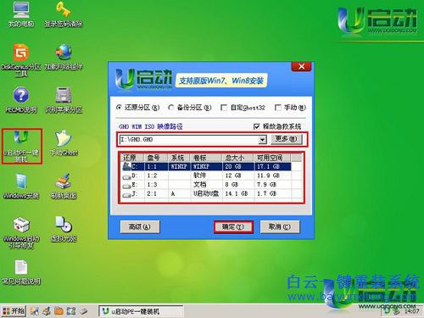Close the U启动 installer dialog

point(301,67)
